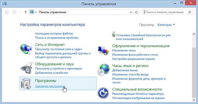Open the Programs disc box icon
Viewport: 198px width, 104px height.
[x=26, y=84]
